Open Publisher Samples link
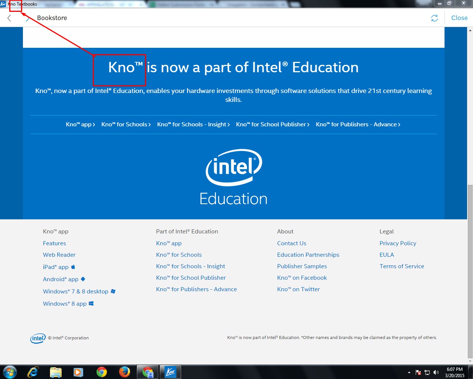This screenshot has width=473, height=379. [x=302, y=266]
